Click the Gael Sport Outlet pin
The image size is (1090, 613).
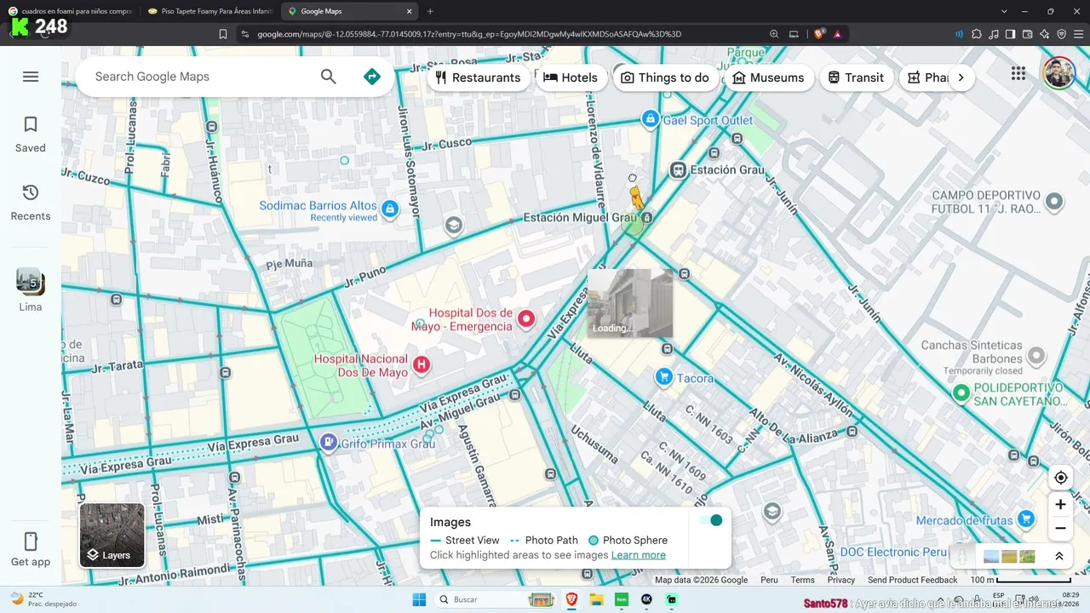click(x=651, y=119)
